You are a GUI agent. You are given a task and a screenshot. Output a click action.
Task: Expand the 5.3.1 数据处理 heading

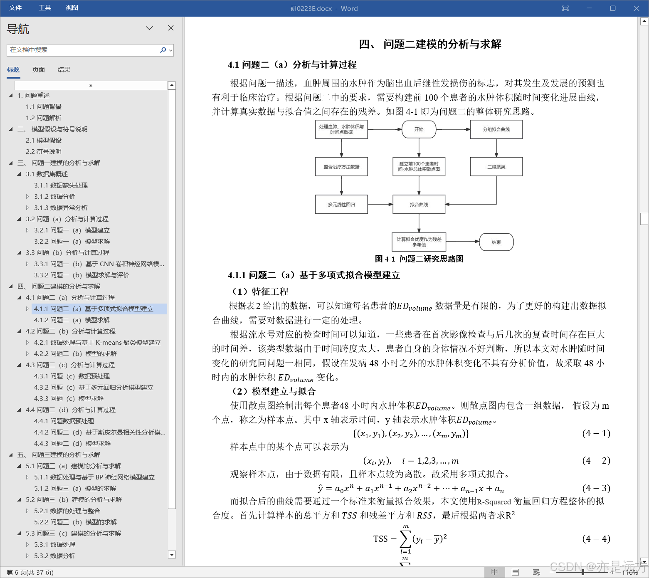pos(27,545)
